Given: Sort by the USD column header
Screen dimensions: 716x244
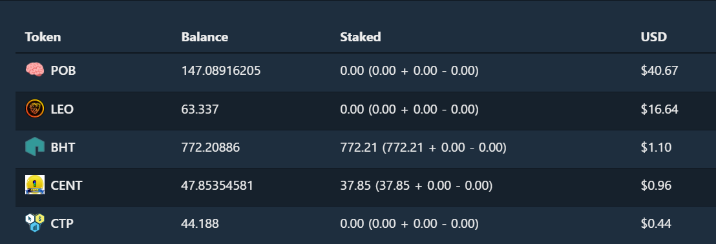Looking at the screenshot, I should 653,37.
